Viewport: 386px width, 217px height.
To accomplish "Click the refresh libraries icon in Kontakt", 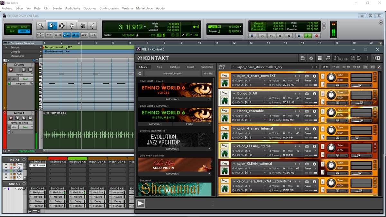I will point(140,74).
